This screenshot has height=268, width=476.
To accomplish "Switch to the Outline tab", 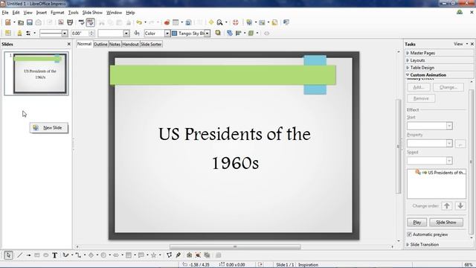I will pos(100,44).
